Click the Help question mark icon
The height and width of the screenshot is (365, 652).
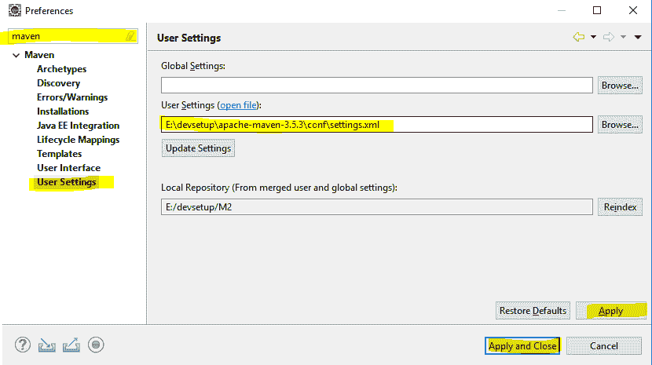pyautogui.click(x=23, y=344)
